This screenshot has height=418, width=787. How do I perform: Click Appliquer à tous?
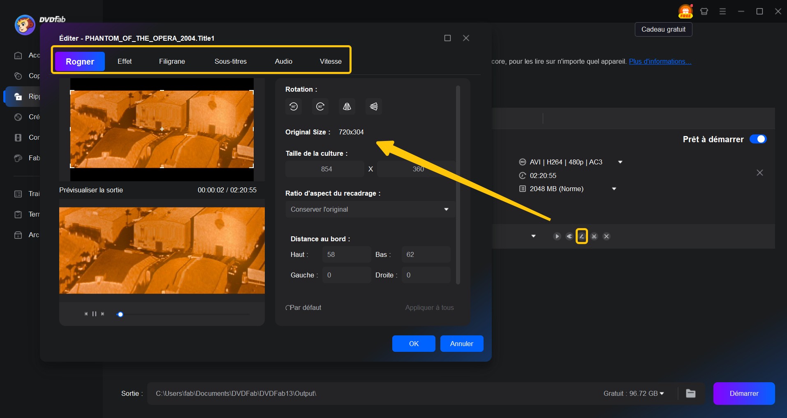[430, 307]
